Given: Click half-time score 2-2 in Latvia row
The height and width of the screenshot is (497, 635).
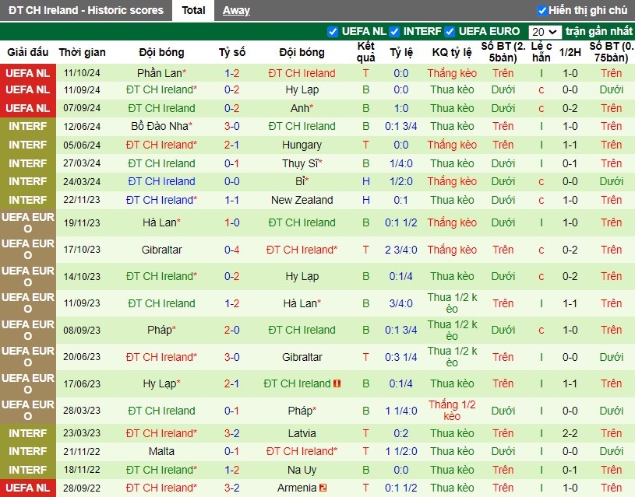Looking at the screenshot, I should point(570,433).
